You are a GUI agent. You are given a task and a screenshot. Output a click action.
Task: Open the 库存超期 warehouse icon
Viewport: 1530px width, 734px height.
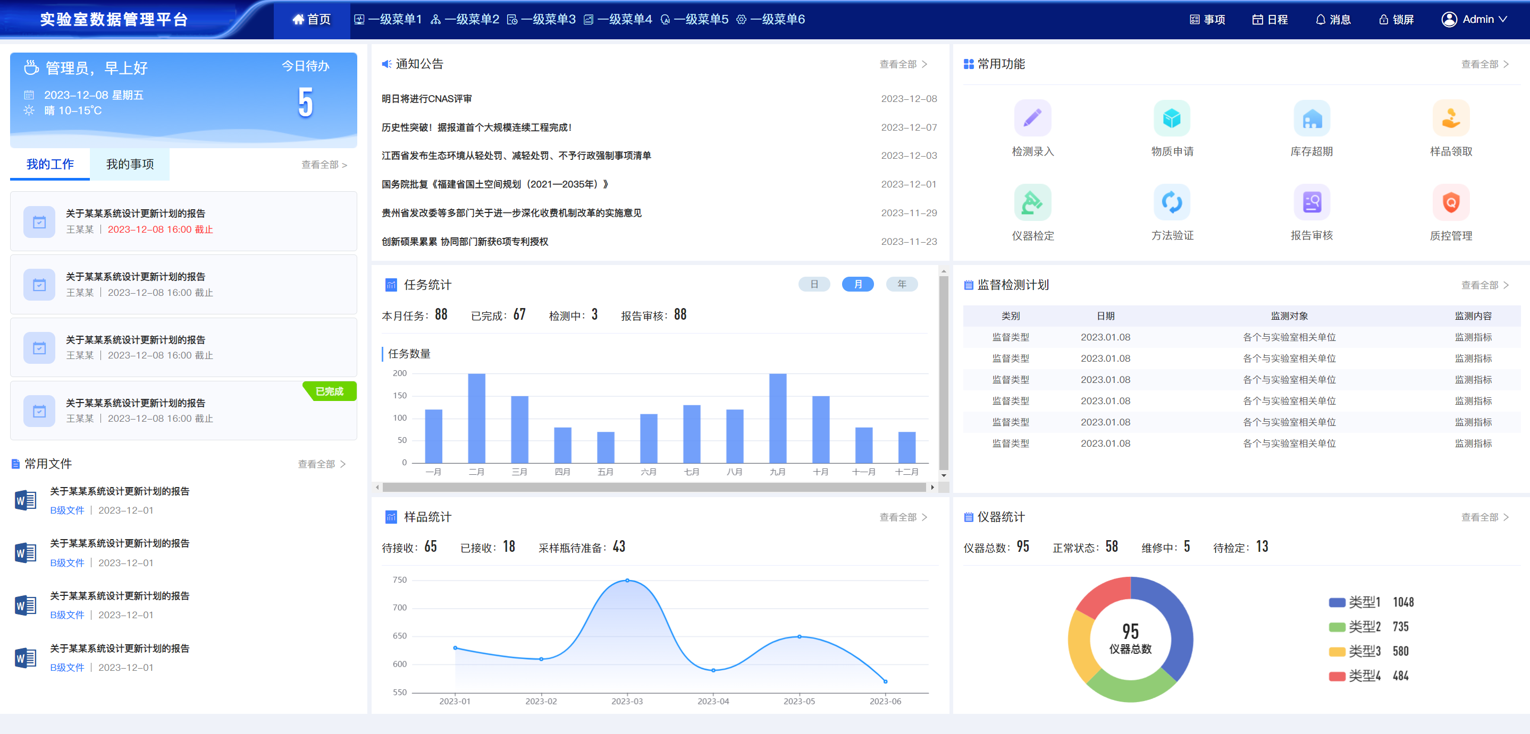tap(1312, 118)
